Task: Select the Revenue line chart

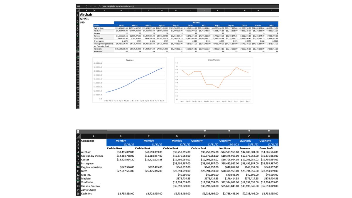Action: (130, 80)
